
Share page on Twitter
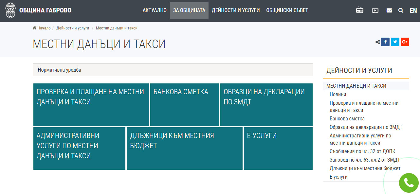click(x=395, y=42)
